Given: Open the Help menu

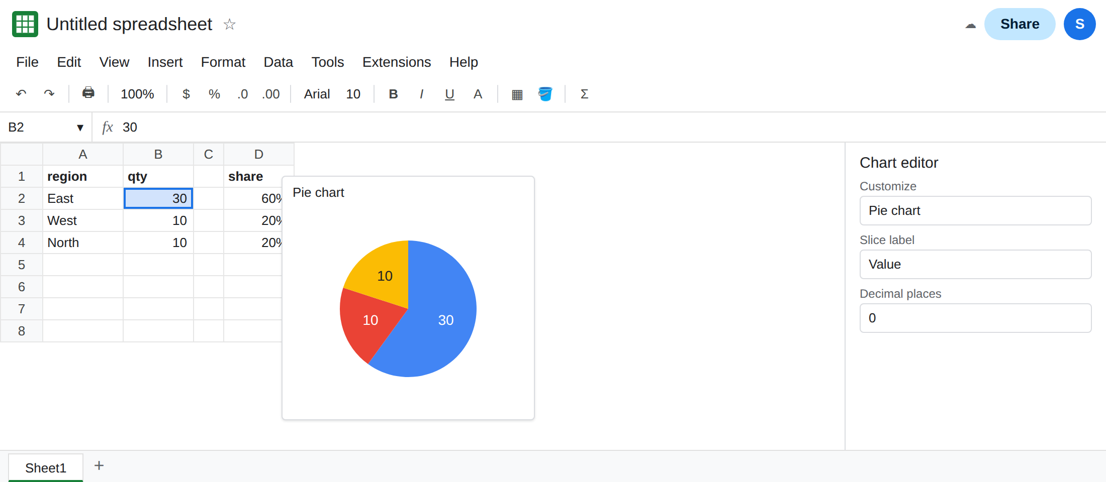Looking at the screenshot, I should pyautogui.click(x=463, y=62).
